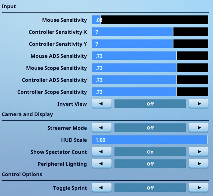Viewport: 213px width, 196px height.
Task: Click right arrow for Invert View
Action: 198,104
